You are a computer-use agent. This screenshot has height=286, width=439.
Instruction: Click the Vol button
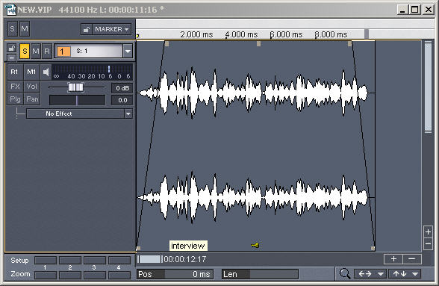32,87
